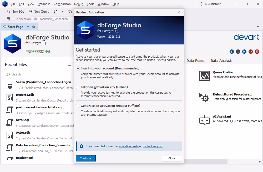
Task: Click the horizontal scrollbar right arrow
Action: click(x=260, y=161)
